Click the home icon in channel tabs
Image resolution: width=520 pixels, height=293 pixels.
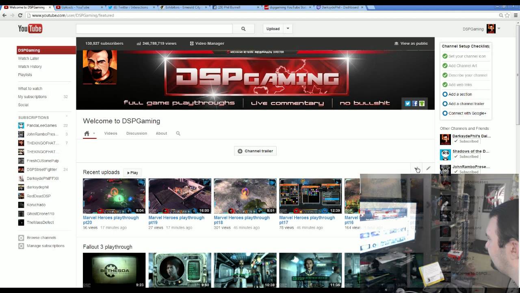click(x=87, y=133)
